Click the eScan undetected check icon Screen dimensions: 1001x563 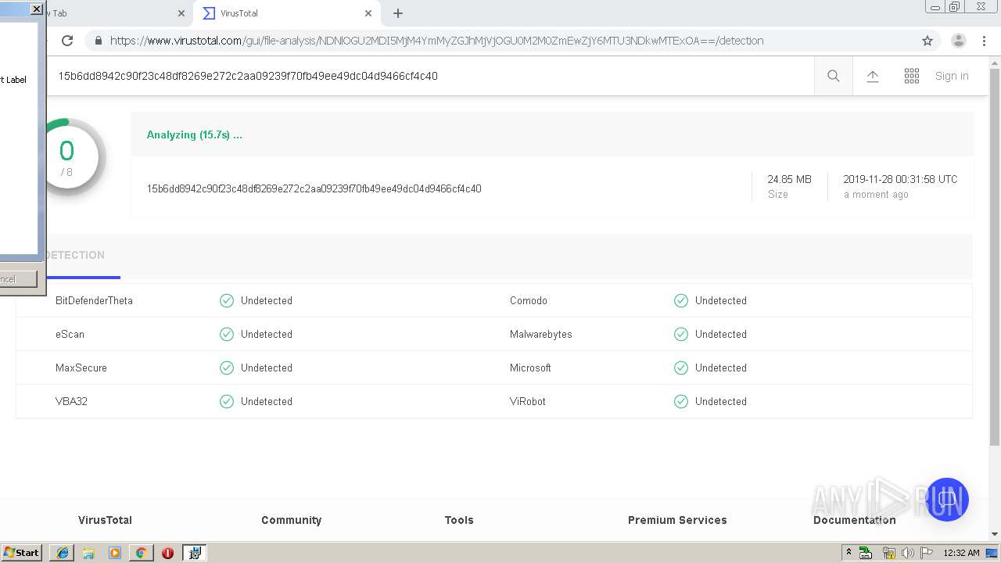(x=227, y=334)
